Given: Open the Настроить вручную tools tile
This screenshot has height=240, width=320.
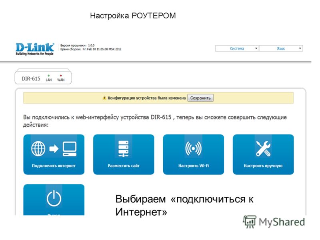Looking at the screenshot, I should [x=263, y=154].
